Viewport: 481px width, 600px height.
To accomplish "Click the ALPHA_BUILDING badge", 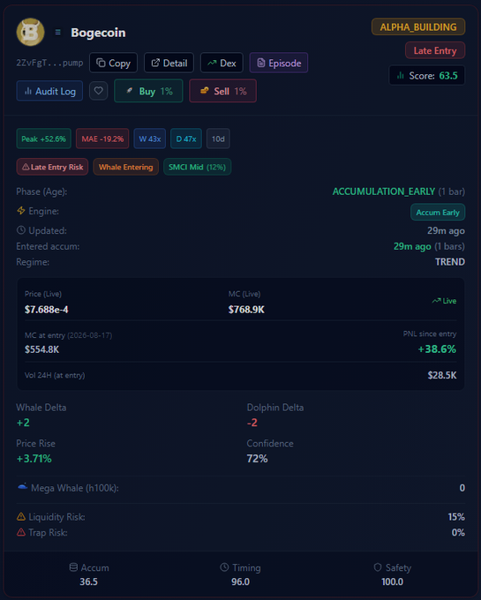I will tap(418, 26).
